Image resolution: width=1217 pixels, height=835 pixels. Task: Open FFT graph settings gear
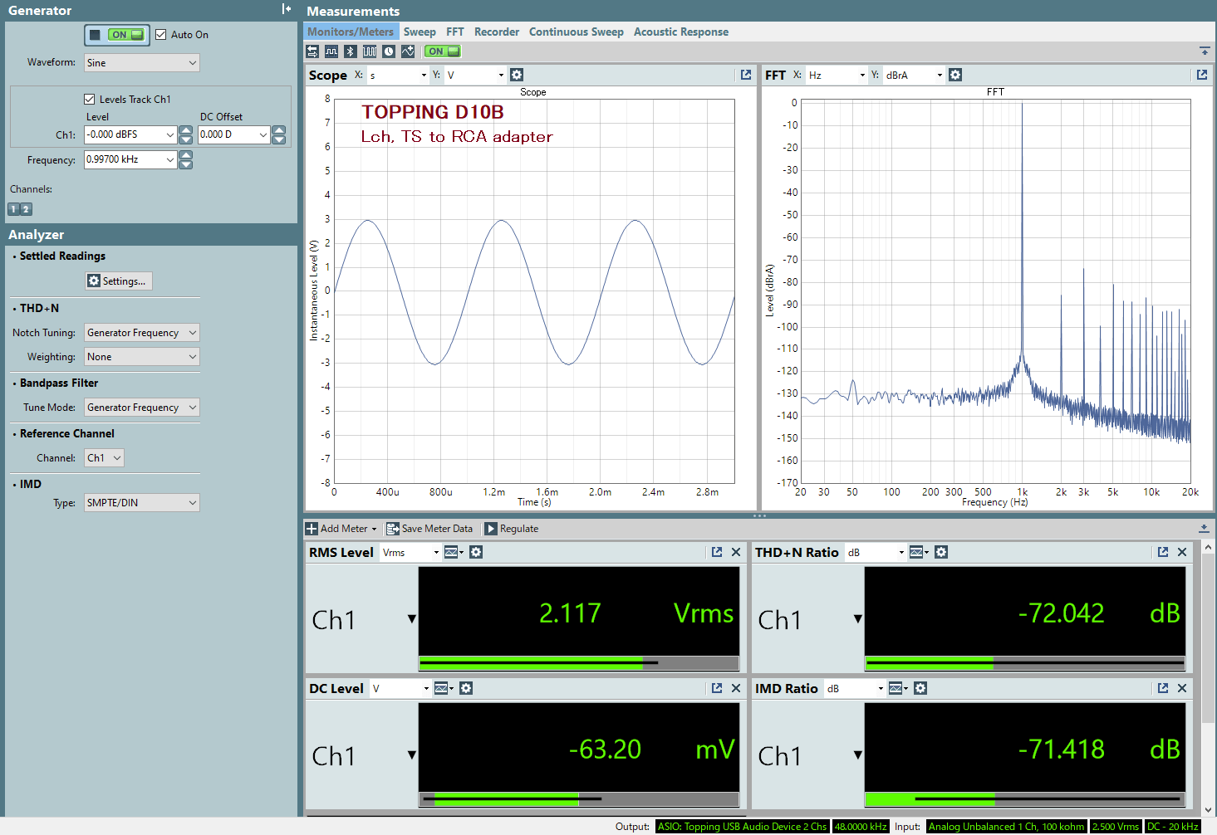pos(955,75)
